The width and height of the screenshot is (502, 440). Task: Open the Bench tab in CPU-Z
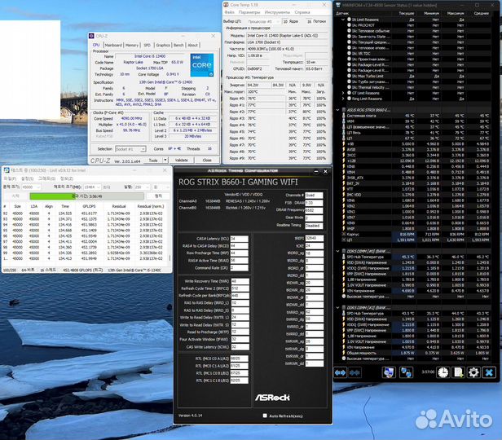(178, 46)
